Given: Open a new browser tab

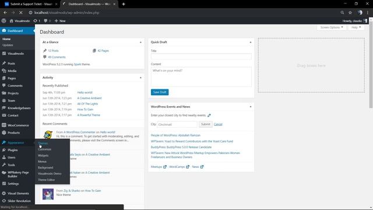Looking at the screenshot, I should point(124,4).
